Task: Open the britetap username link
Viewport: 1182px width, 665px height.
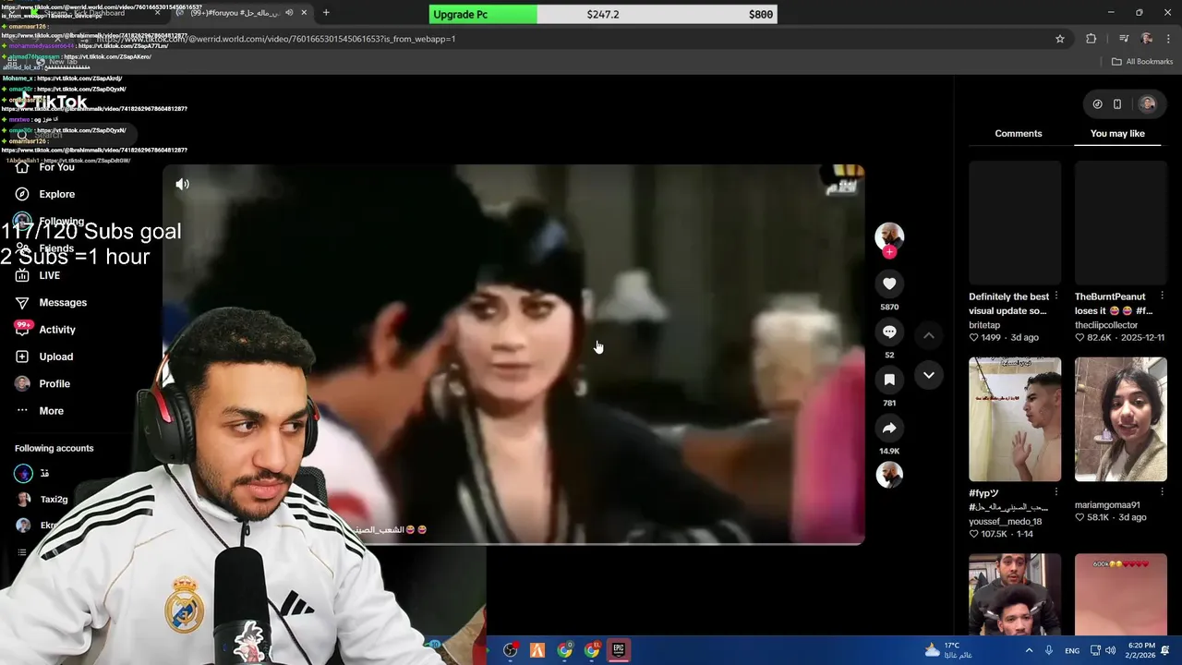Action: [x=984, y=325]
